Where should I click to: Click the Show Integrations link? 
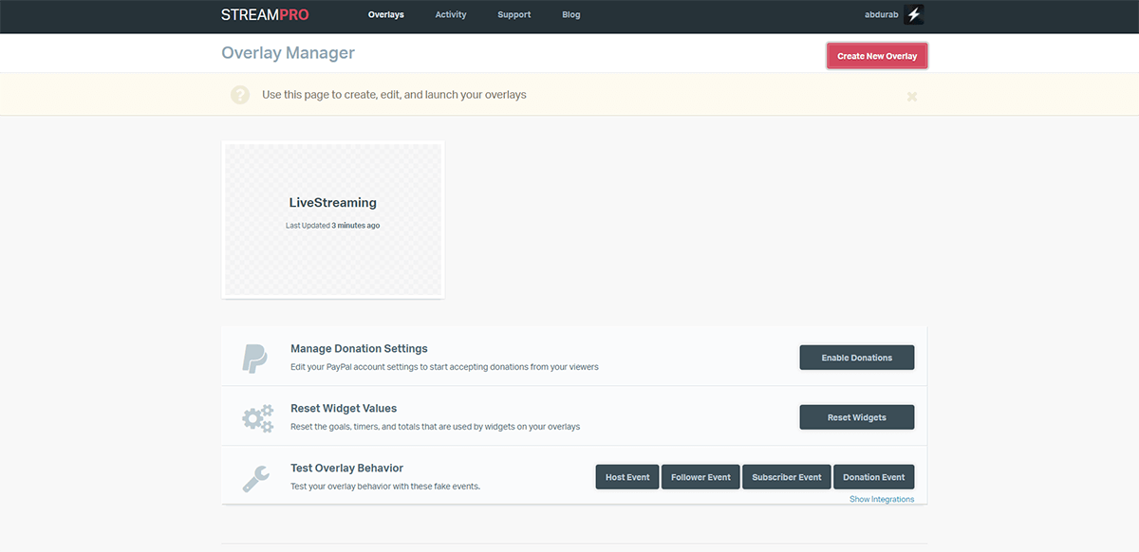tap(882, 499)
